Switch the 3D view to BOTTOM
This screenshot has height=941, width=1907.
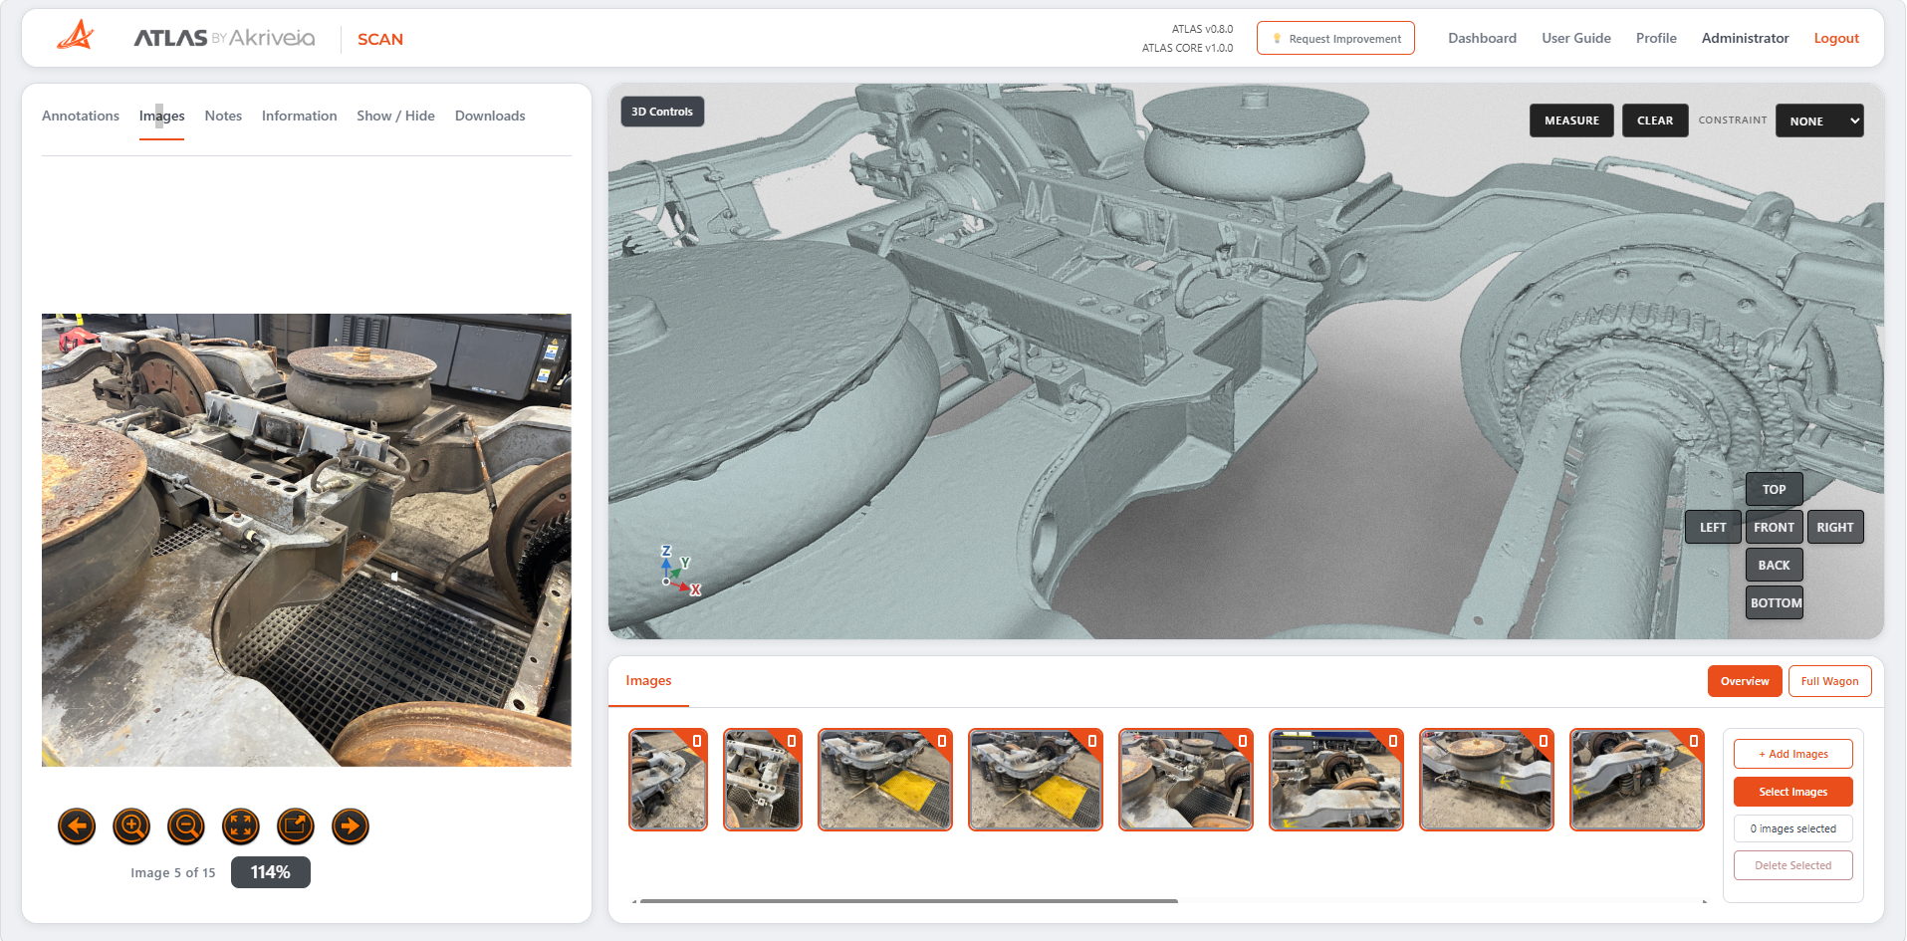point(1775,602)
